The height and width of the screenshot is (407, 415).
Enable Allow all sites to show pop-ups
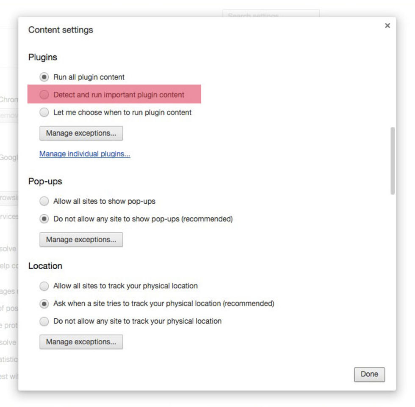point(44,202)
